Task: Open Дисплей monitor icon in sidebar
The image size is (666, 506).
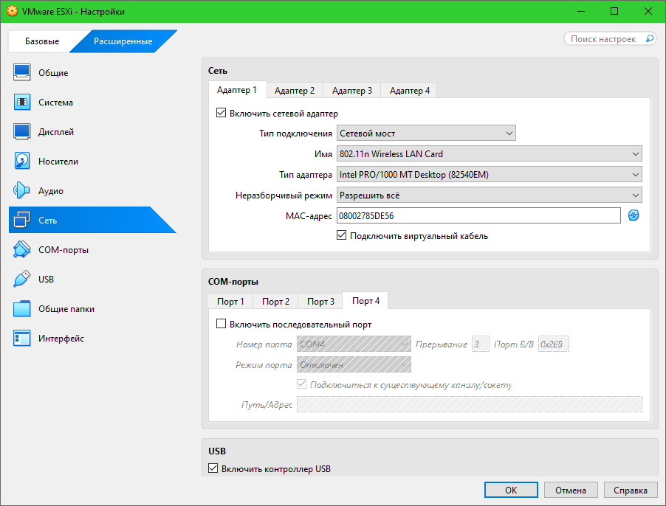Action: [x=22, y=132]
